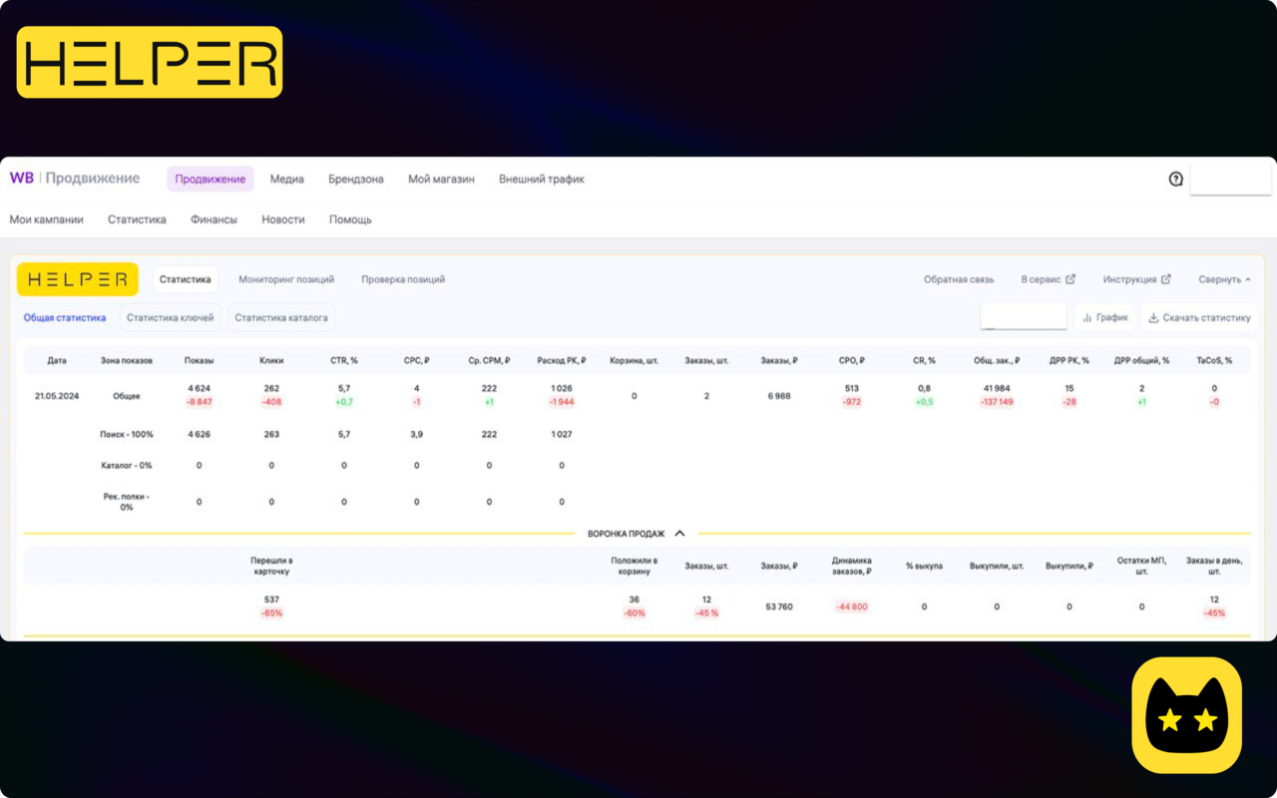Click the orders total value 41 984
This screenshot has height=798, width=1277.
(x=997, y=388)
